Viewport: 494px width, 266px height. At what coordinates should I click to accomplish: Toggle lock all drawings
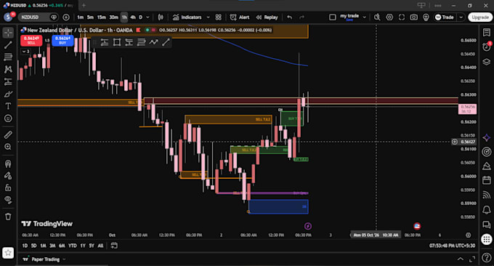tap(8, 188)
